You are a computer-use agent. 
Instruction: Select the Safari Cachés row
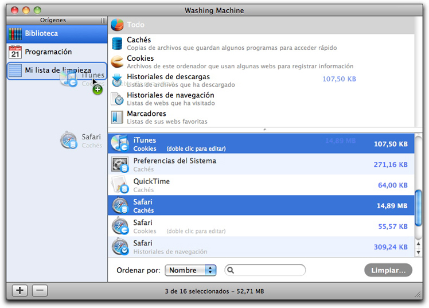(262, 205)
